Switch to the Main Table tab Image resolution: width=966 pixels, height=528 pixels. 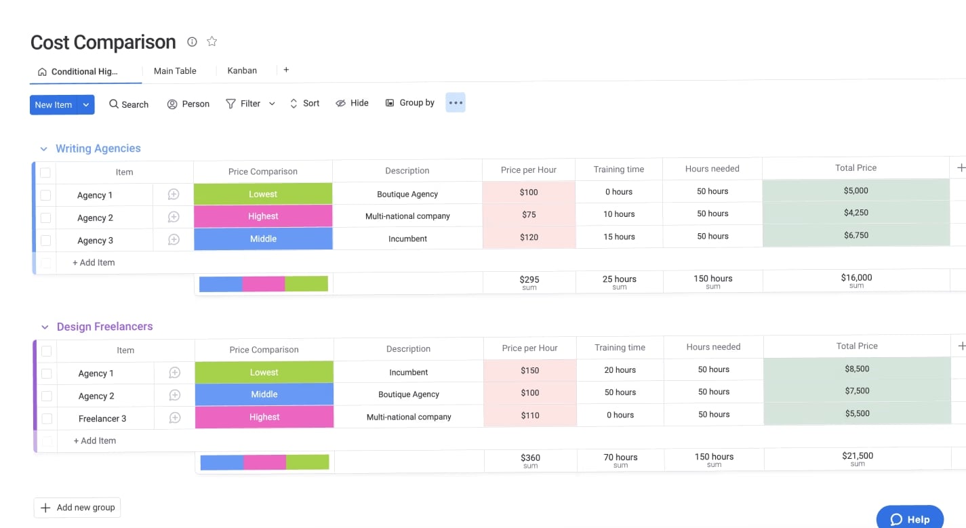(x=175, y=70)
